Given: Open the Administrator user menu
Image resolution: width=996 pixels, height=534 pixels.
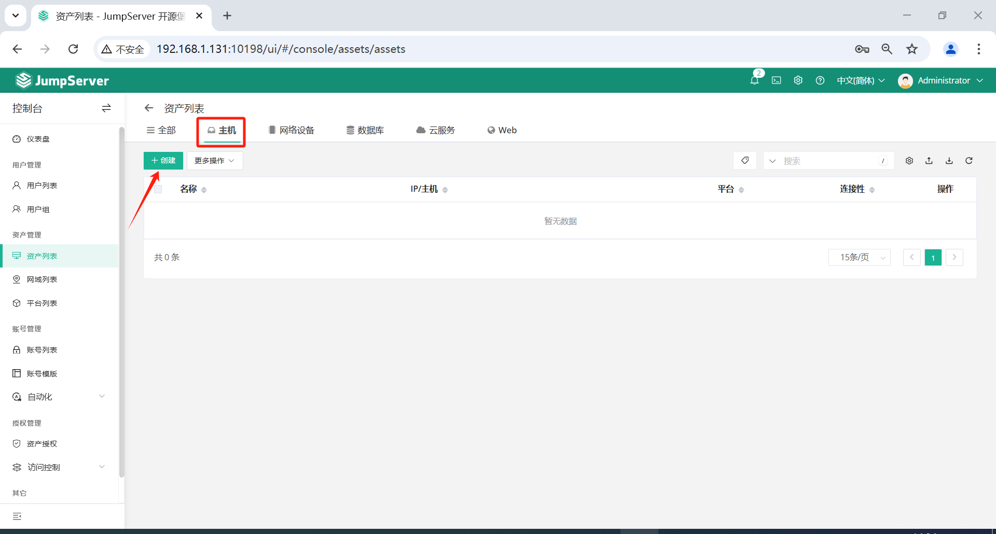Looking at the screenshot, I should coord(940,80).
